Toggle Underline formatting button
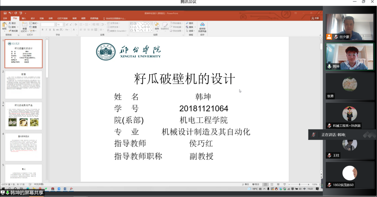 [50, 30]
